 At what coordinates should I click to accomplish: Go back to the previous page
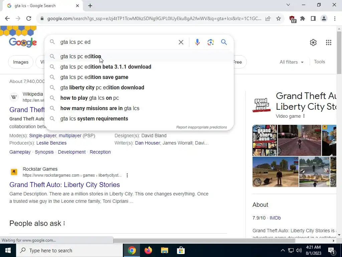click(7, 19)
